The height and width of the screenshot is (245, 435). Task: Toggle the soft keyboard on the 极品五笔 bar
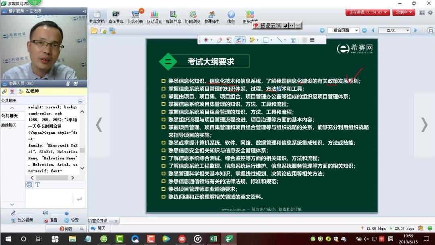pyautogui.click(x=298, y=25)
